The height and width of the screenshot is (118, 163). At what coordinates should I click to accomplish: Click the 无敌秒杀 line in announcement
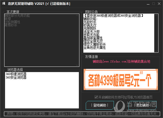click(90, 22)
